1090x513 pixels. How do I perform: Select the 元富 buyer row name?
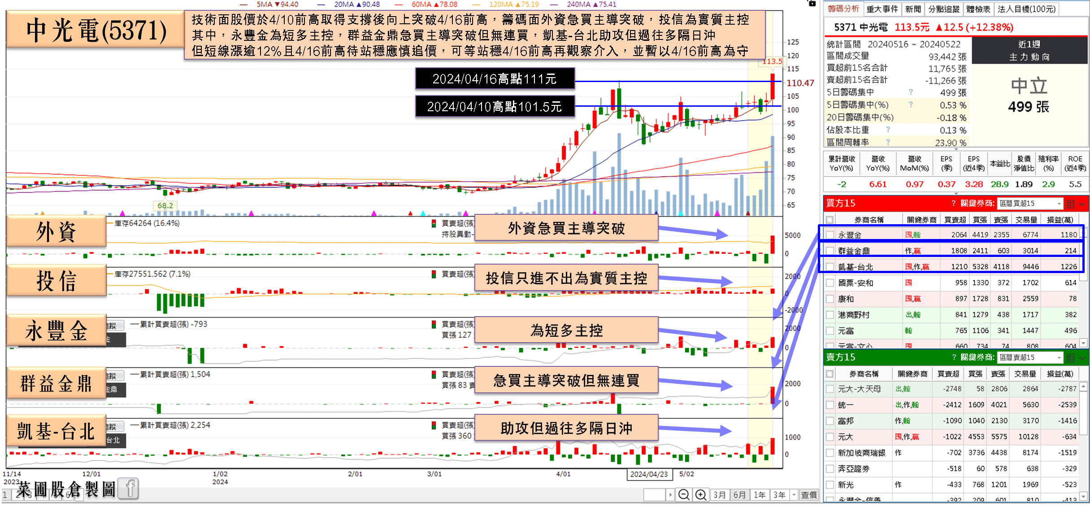(846, 331)
